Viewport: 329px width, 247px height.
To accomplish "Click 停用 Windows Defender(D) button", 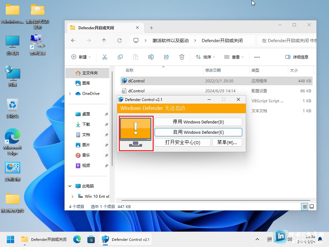I will click(x=198, y=122).
